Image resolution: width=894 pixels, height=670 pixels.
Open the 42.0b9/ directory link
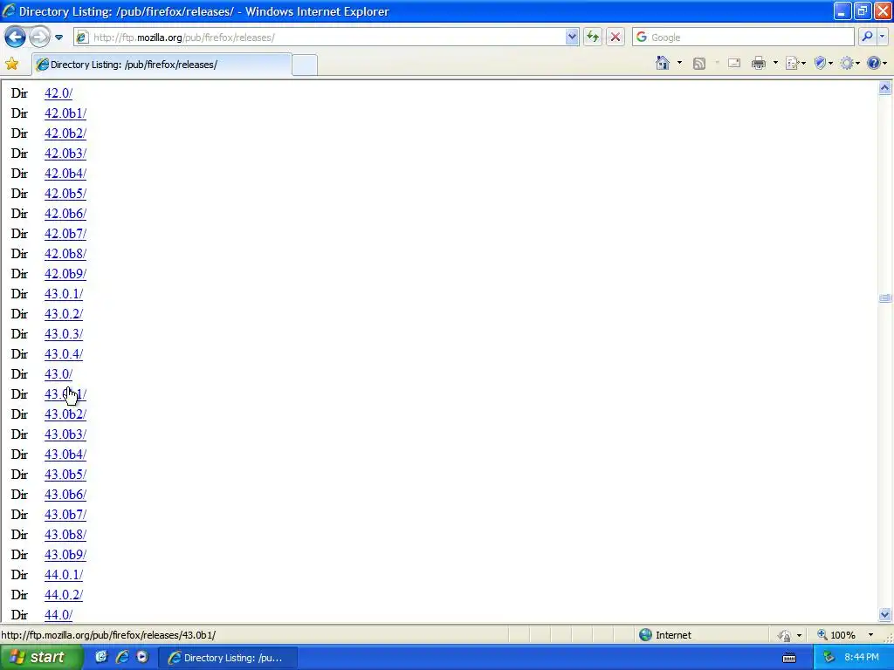point(65,274)
